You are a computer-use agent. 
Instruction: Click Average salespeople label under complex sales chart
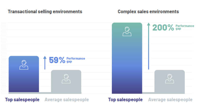pos(170,100)
